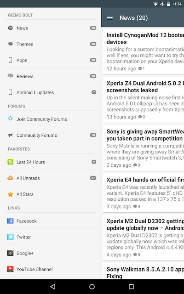Image resolution: width=184 pixels, height=294 pixels.
Task: Open the YouTube Channel link
Action: (x=51, y=269)
